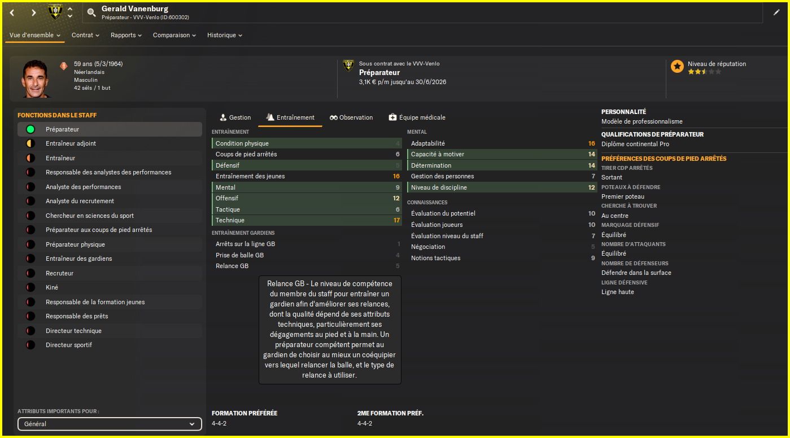
Task: Click the Capacité à motiver attribute
Action: (502, 154)
